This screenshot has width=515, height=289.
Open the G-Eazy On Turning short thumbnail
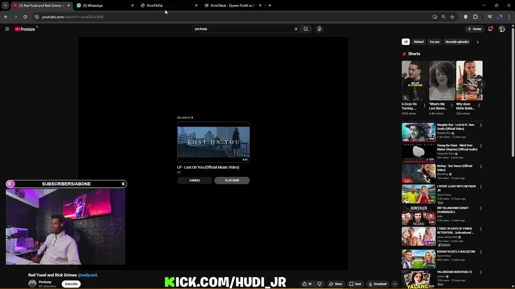415,80
